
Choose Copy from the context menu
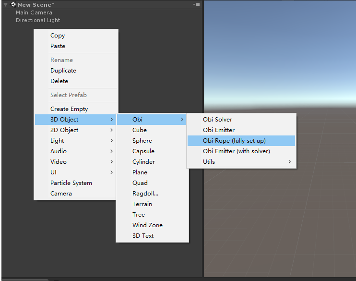(76, 36)
